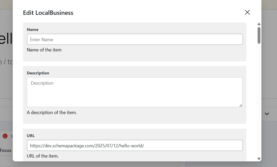Click the bold URL field label

[x=31, y=136]
